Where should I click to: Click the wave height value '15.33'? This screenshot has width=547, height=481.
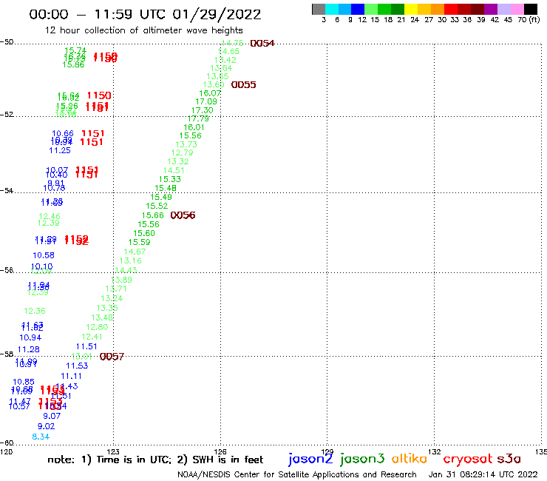pyautogui.click(x=170, y=180)
